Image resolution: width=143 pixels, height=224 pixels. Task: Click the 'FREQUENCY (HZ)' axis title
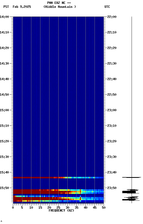pyautogui.click(x=61, y=211)
